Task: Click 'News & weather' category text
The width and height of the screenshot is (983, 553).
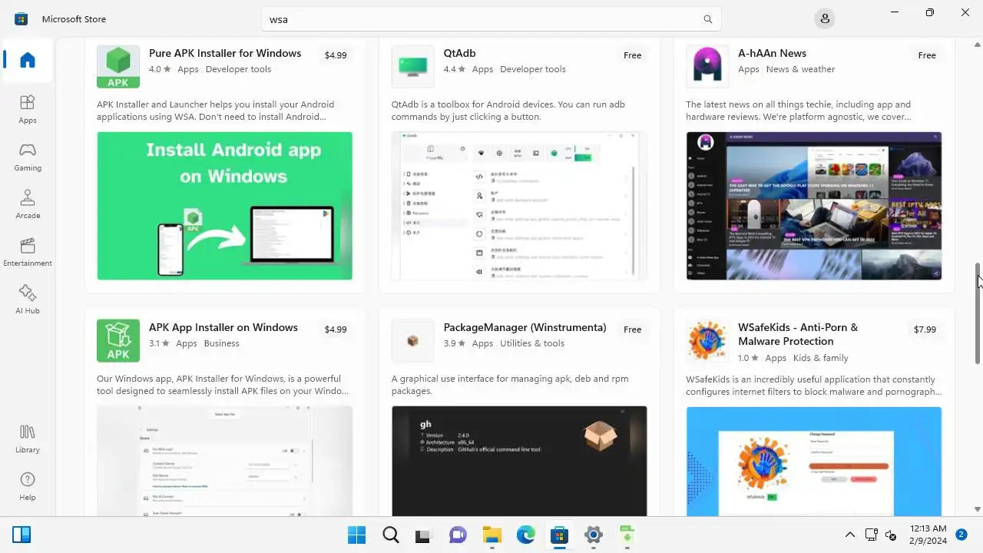Action: [800, 69]
